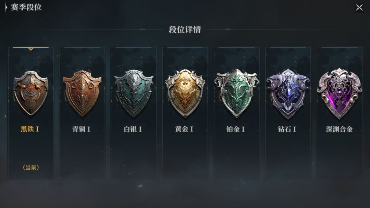Click the golden selection arrow above 黑铁
The height and width of the screenshot is (208, 370).
[31, 49]
